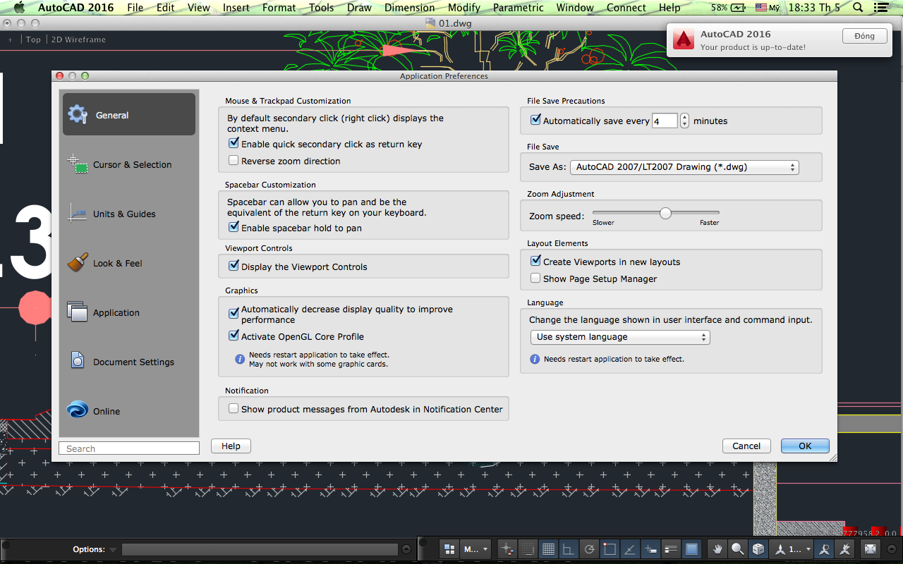Toggle dynamic input icon
This screenshot has width=903, height=564.
pos(651,548)
